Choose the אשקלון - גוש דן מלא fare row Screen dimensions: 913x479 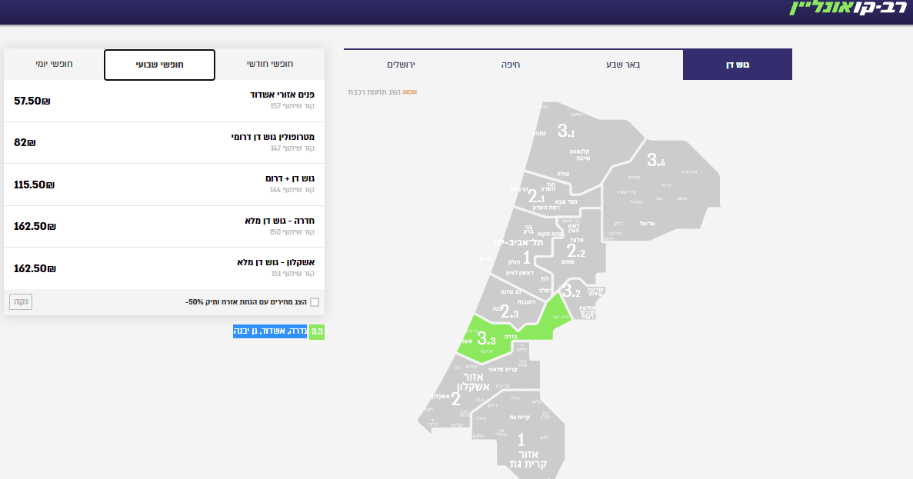coord(164,268)
